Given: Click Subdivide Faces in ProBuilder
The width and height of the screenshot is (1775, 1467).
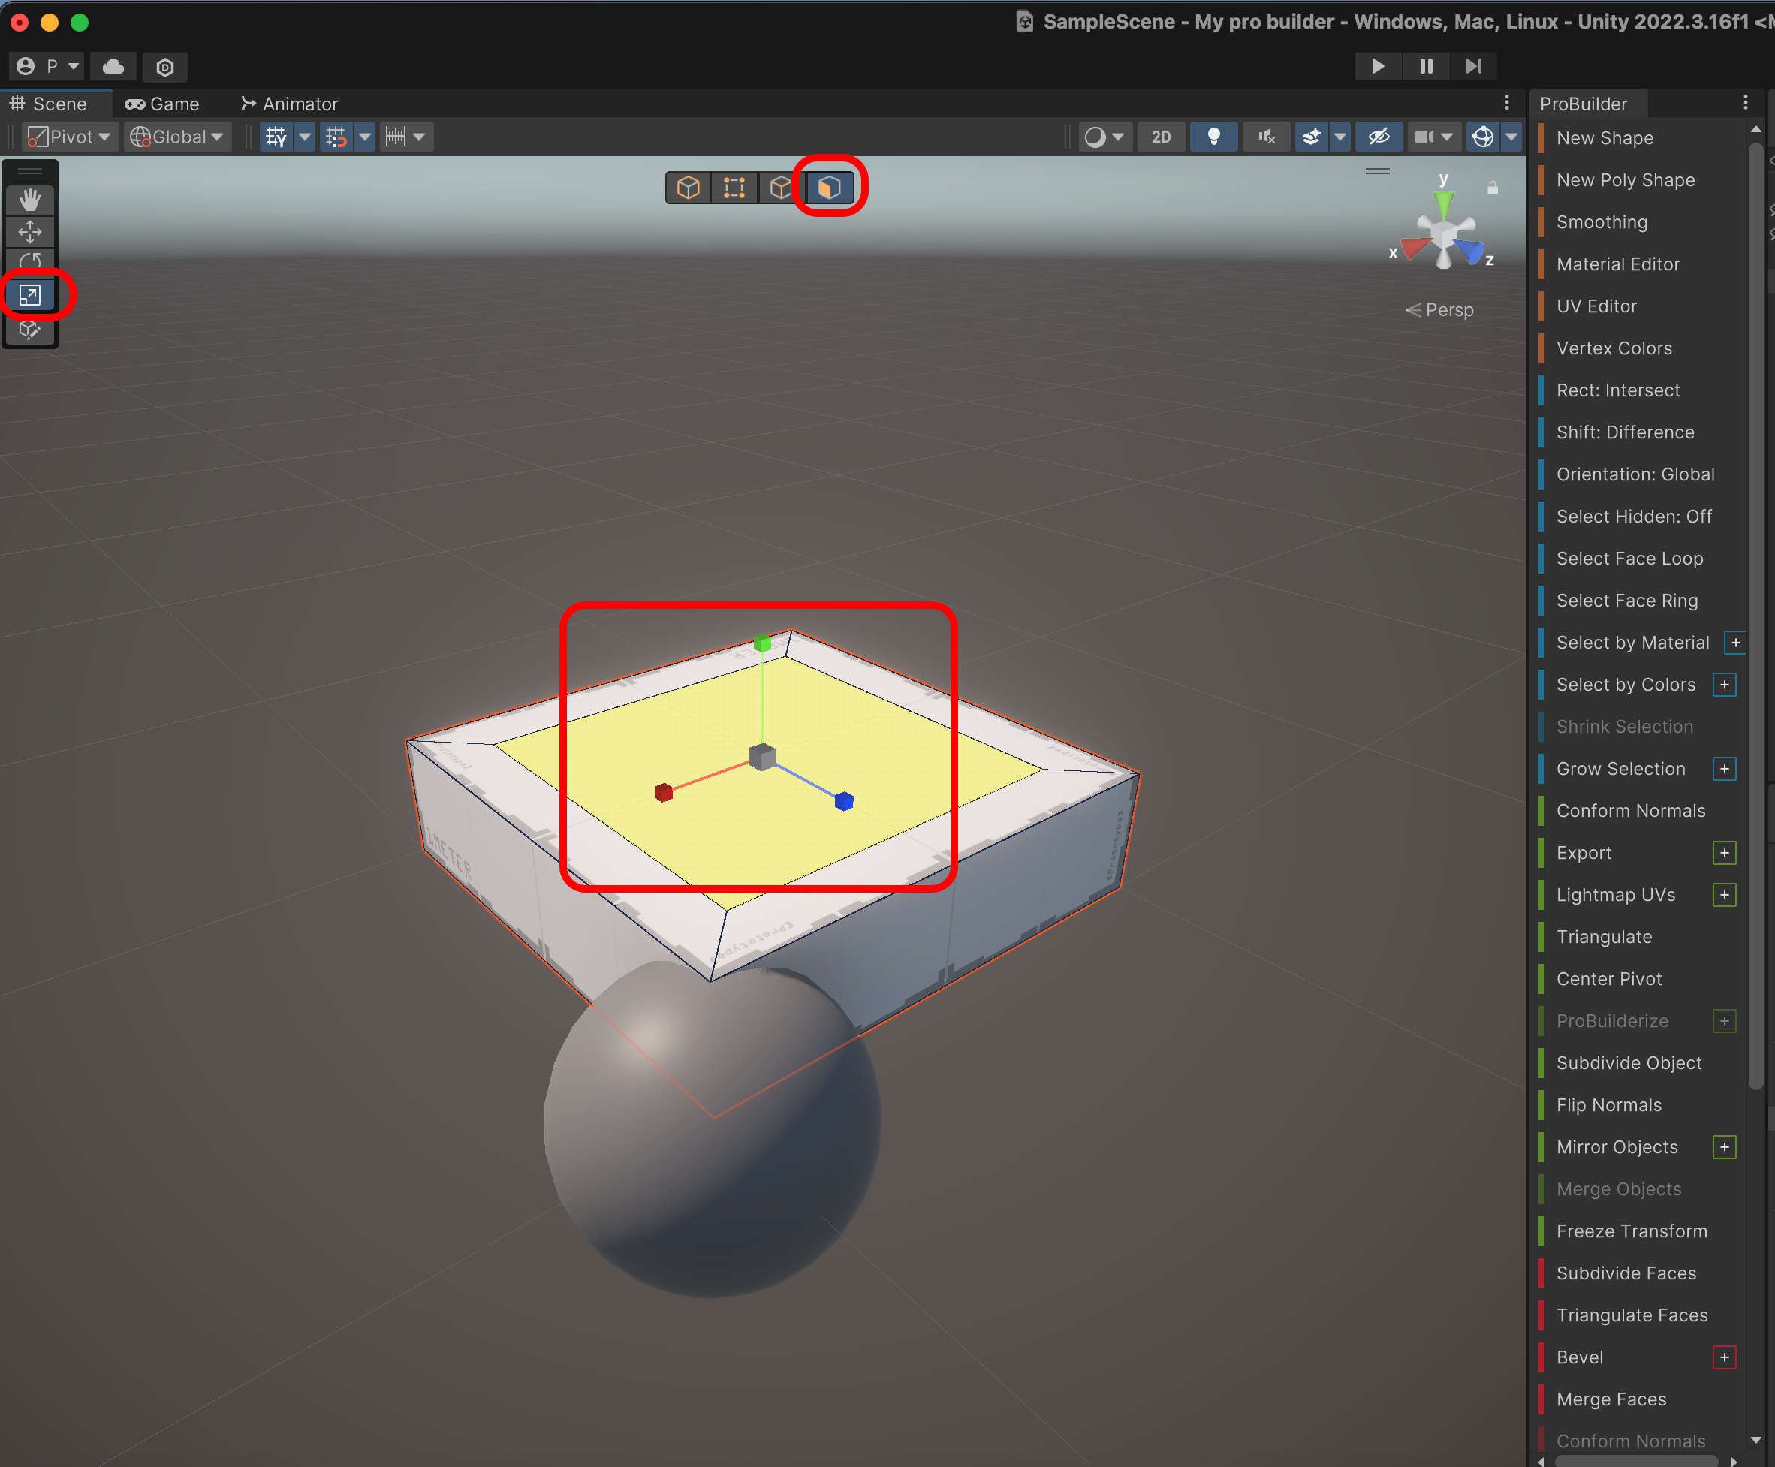Looking at the screenshot, I should 1626,1273.
